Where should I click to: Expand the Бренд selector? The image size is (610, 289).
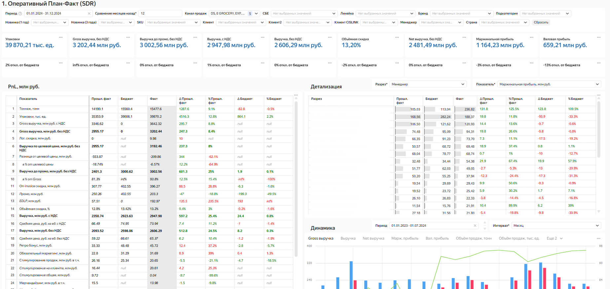click(461, 14)
